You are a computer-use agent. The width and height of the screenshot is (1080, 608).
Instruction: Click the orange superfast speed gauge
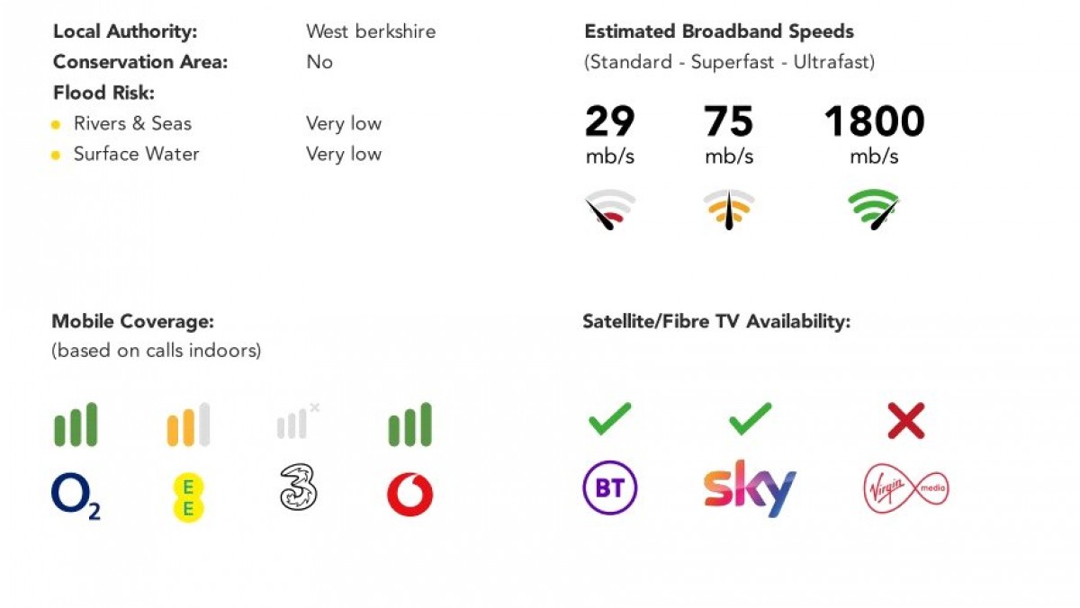[x=728, y=210]
